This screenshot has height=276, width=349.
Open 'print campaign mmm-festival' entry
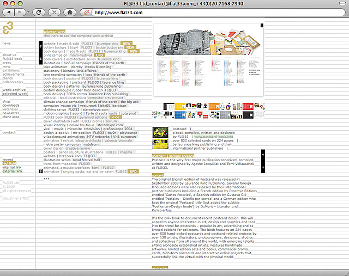coord(68,55)
